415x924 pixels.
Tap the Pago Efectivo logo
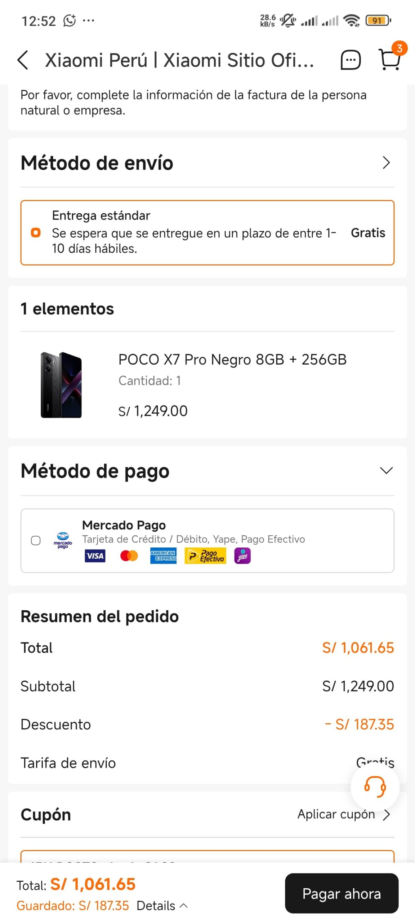click(205, 556)
